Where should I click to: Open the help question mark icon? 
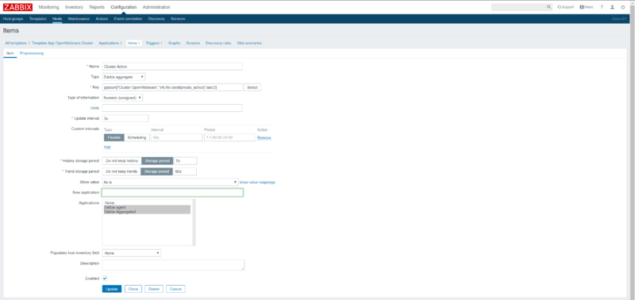[602, 7]
